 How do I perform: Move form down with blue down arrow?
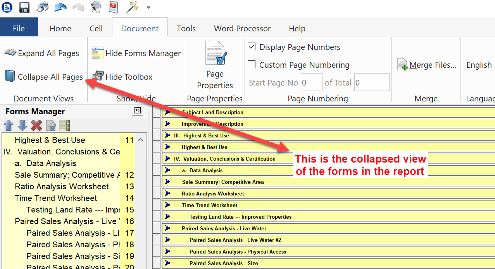point(22,125)
